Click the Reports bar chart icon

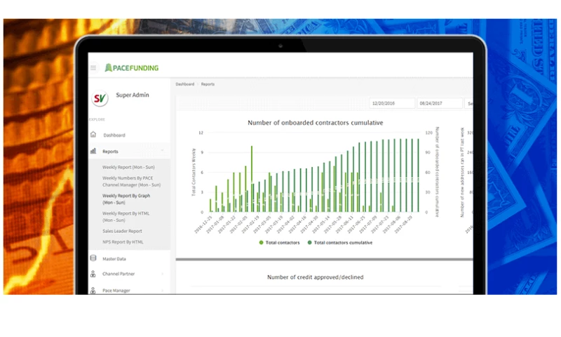tap(93, 151)
